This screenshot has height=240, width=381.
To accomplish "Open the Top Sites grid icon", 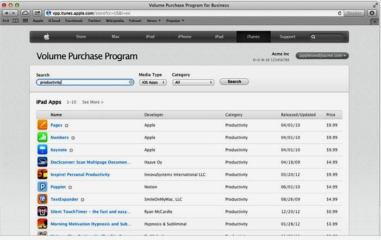I will (x=25, y=21).
